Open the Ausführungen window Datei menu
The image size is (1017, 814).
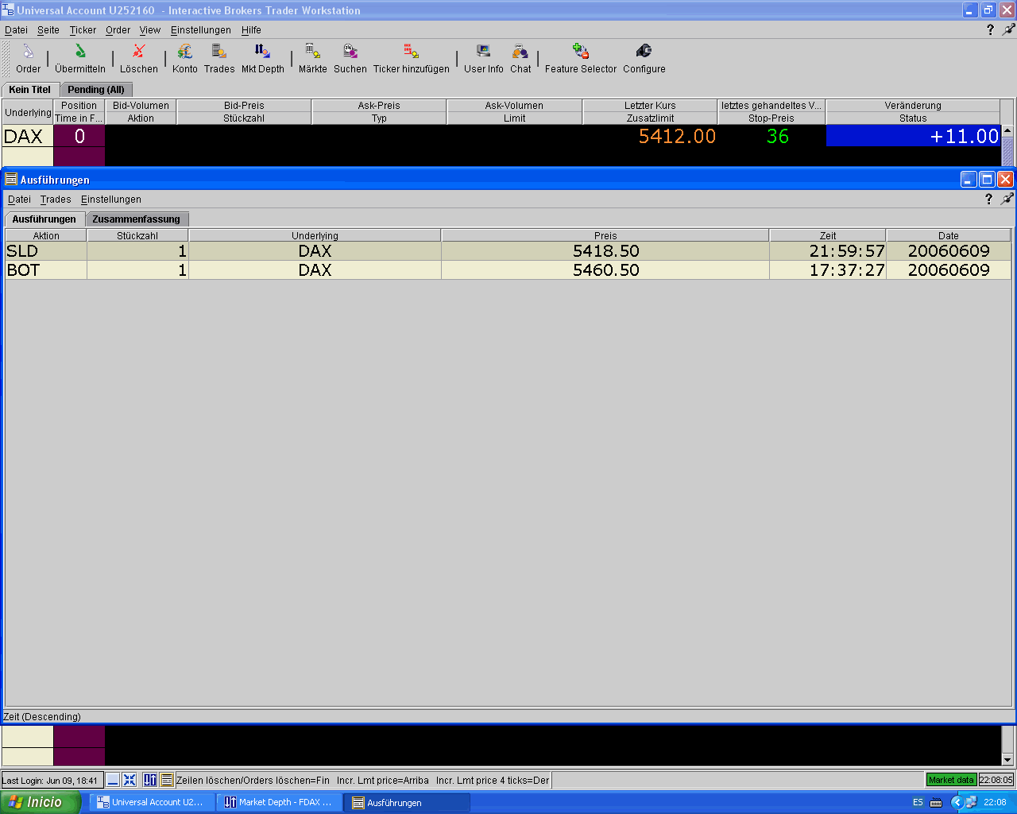coord(19,199)
